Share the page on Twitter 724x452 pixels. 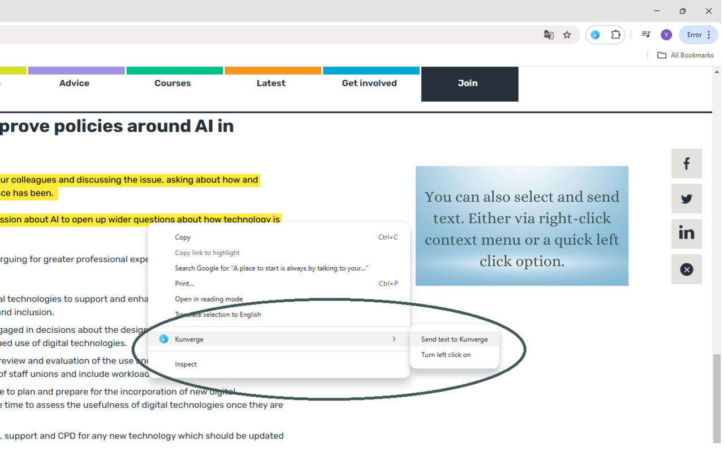pyautogui.click(x=687, y=199)
